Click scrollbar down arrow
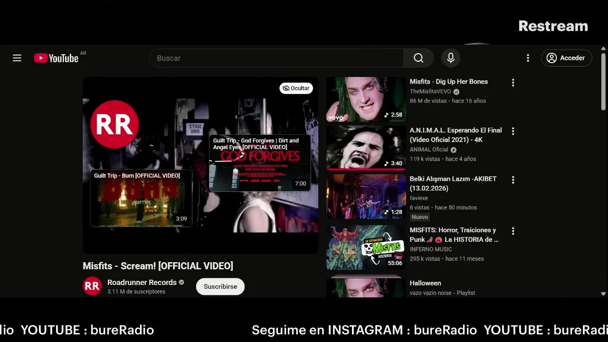 pyautogui.click(x=604, y=294)
